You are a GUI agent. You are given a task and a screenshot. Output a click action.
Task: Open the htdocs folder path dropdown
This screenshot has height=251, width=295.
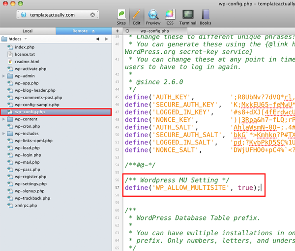tap(26, 39)
